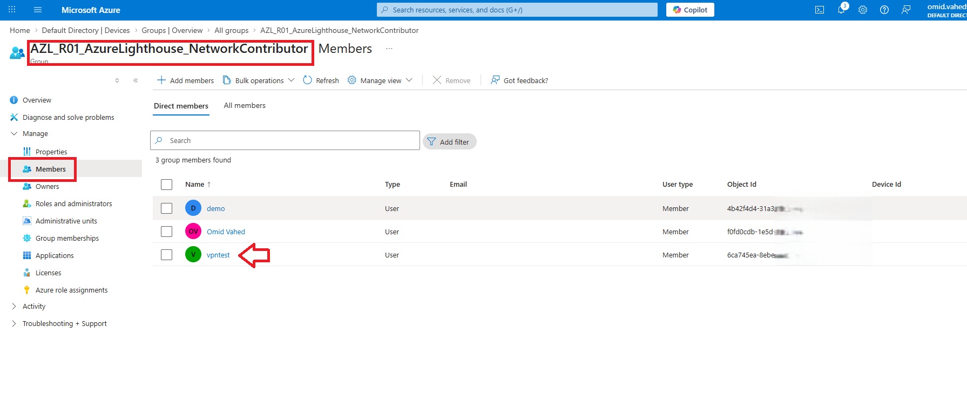Open portal settings gear icon
The height and width of the screenshot is (394, 967).
click(863, 10)
